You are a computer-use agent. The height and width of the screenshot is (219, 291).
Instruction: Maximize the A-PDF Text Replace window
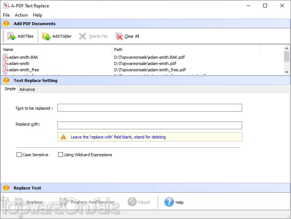pyautogui.click(x=265, y=6)
